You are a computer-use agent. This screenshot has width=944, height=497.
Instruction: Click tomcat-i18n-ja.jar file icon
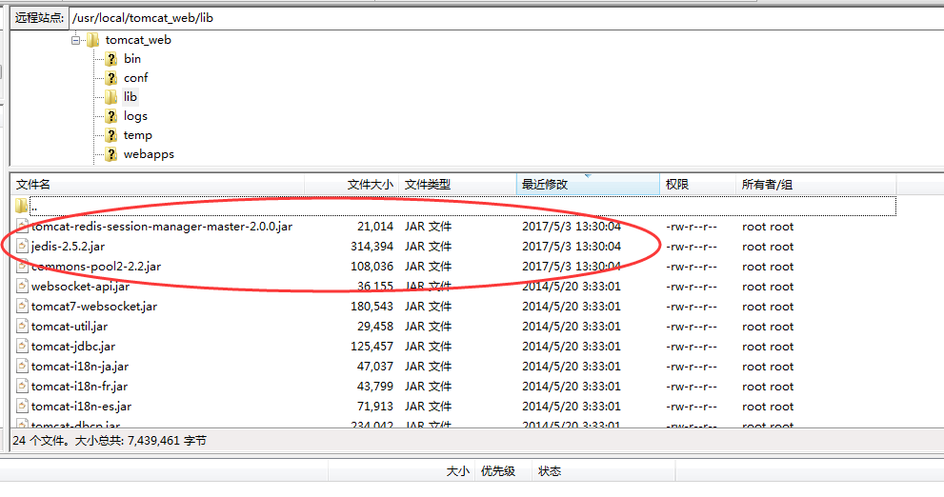pyautogui.click(x=22, y=366)
